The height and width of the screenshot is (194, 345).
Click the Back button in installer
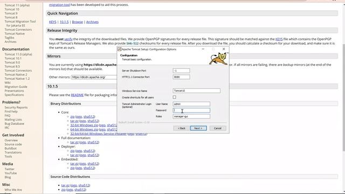click(x=182, y=128)
